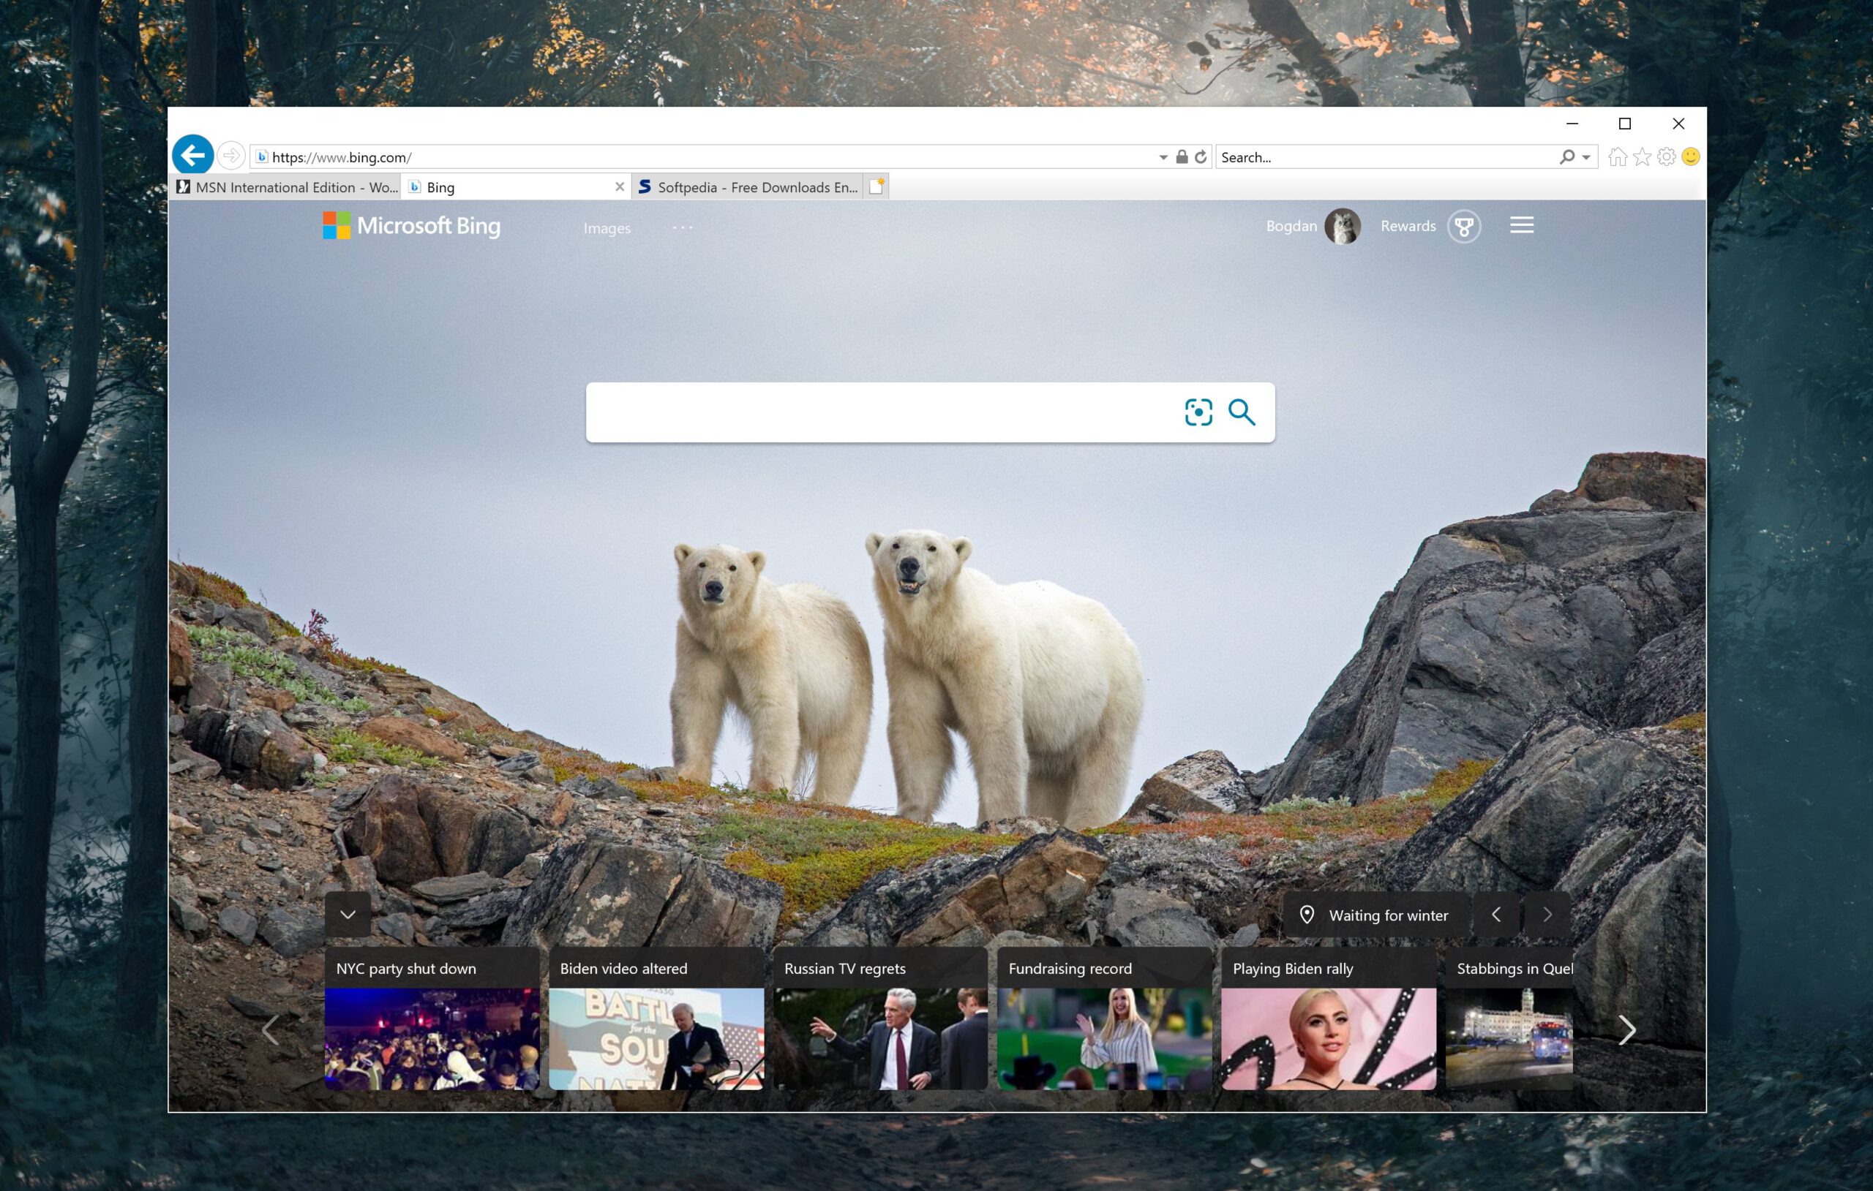
Task: Click the refresh icon in the address bar
Action: pos(1201,157)
